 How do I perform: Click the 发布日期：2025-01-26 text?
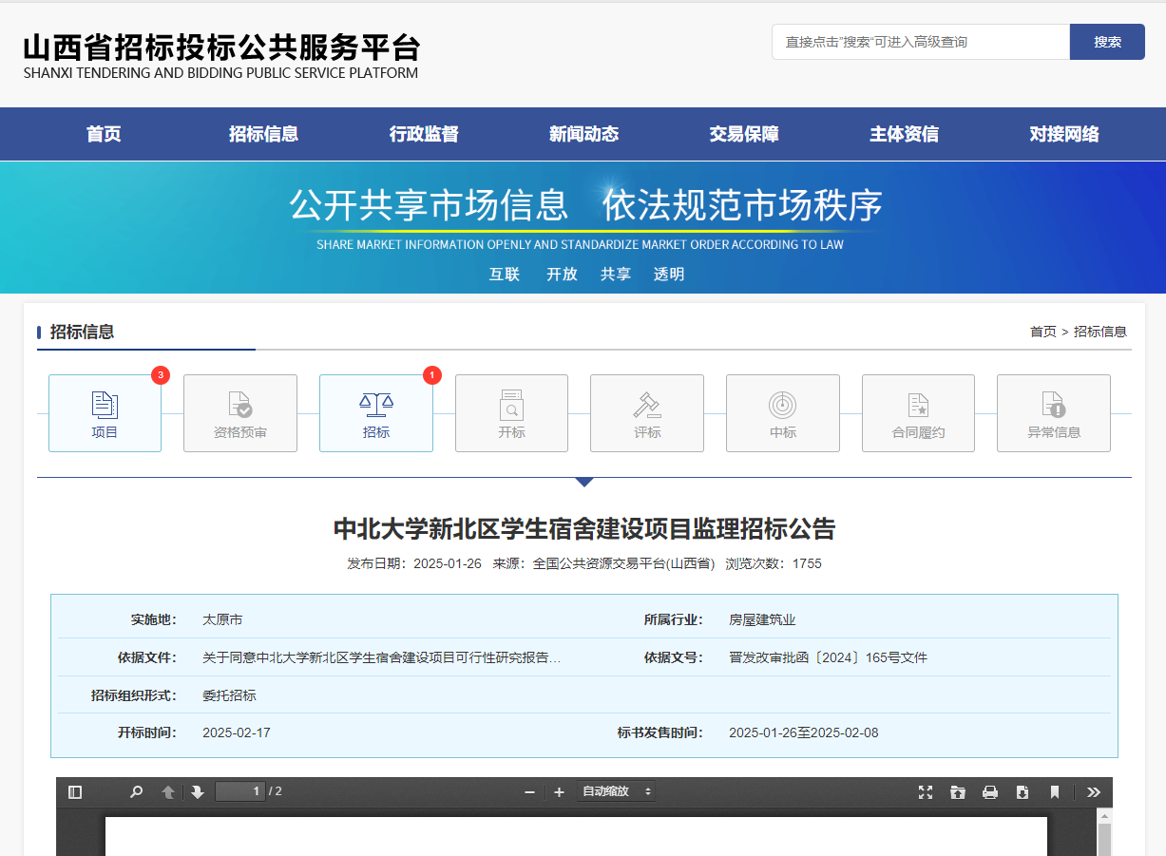(414, 563)
